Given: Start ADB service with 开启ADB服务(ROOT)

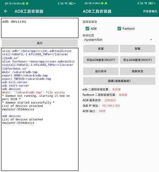Looking at the screenshot, I should 101,60.
